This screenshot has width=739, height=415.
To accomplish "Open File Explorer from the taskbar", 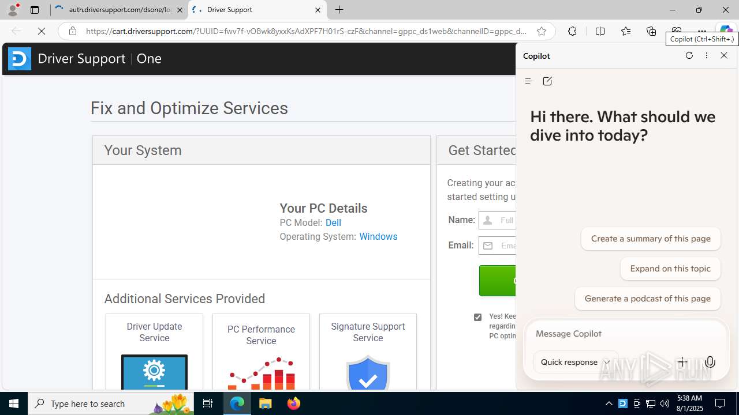I will (x=266, y=403).
